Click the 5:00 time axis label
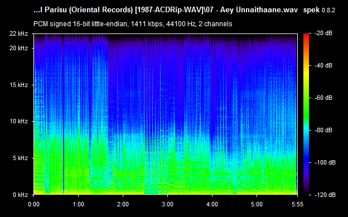Viewport: 348px width, 217px height. [257, 204]
